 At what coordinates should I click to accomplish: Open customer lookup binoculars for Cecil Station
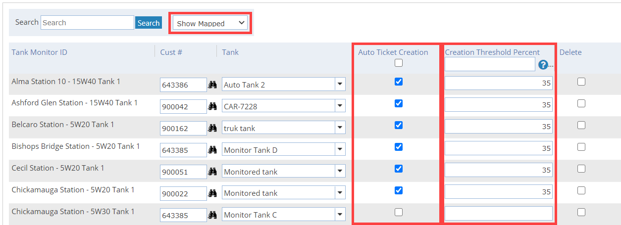pyautogui.click(x=213, y=172)
